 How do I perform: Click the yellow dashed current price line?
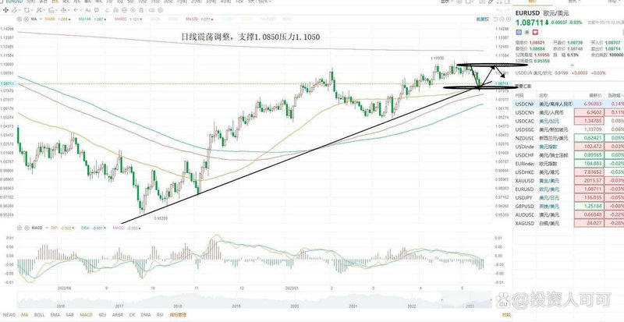click(x=234, y=83)
